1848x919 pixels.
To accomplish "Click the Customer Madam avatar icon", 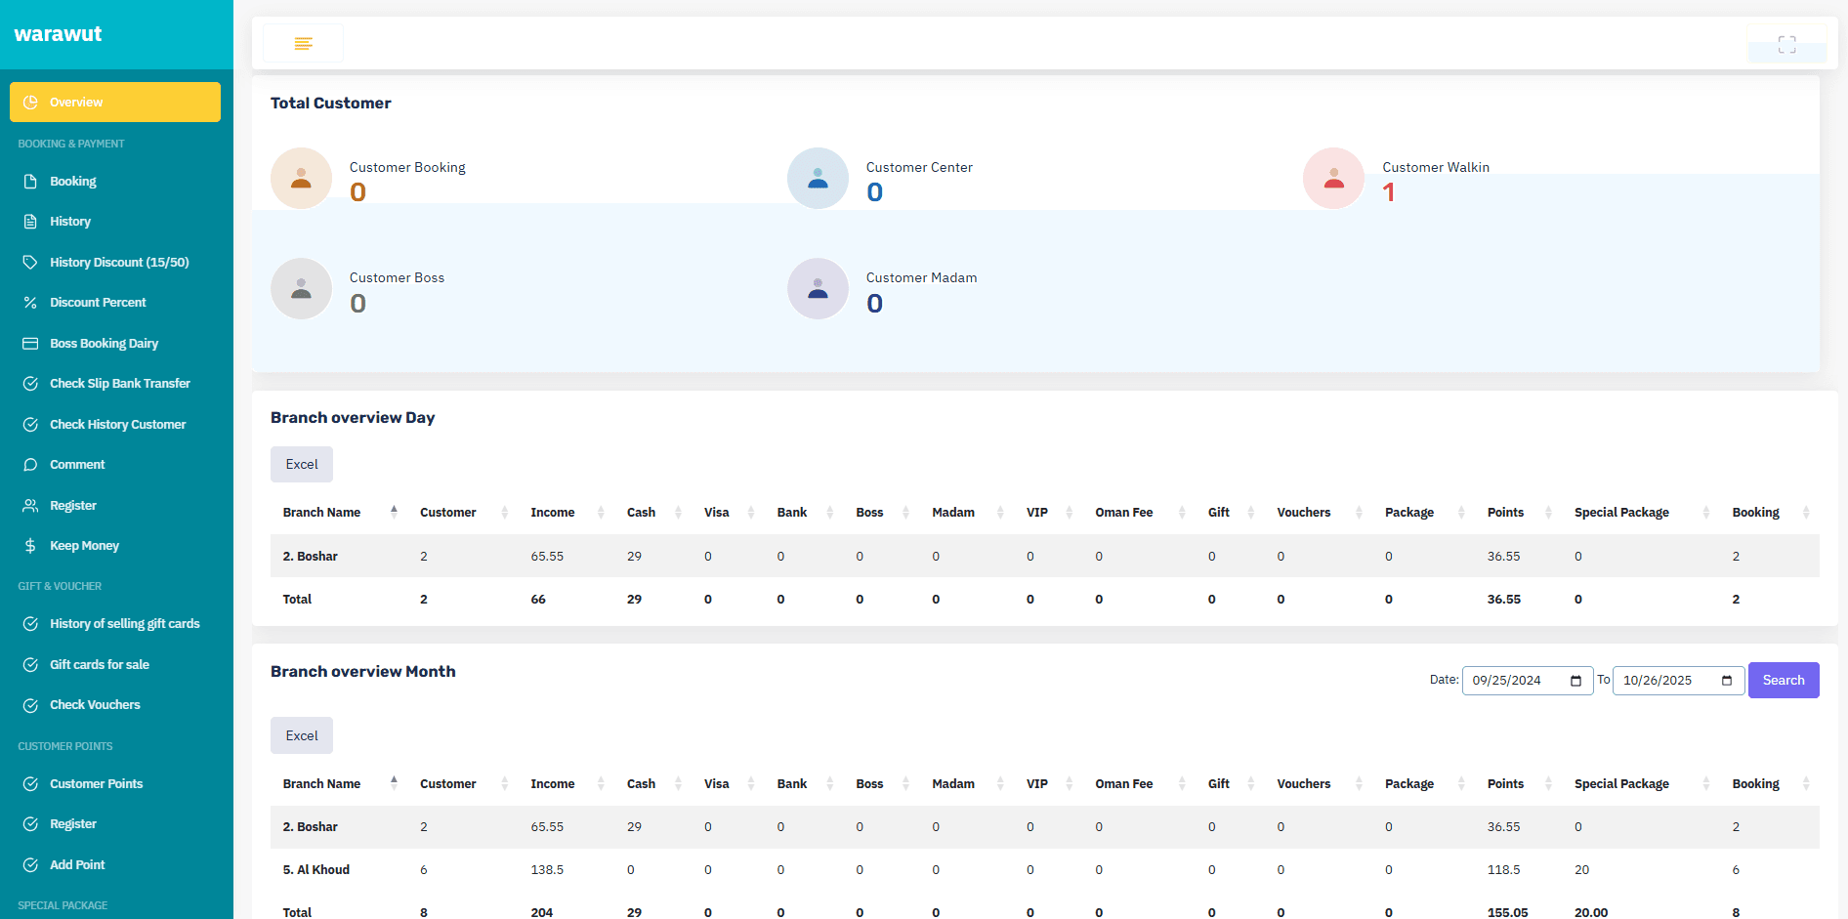I will click(x=818, y=289).
